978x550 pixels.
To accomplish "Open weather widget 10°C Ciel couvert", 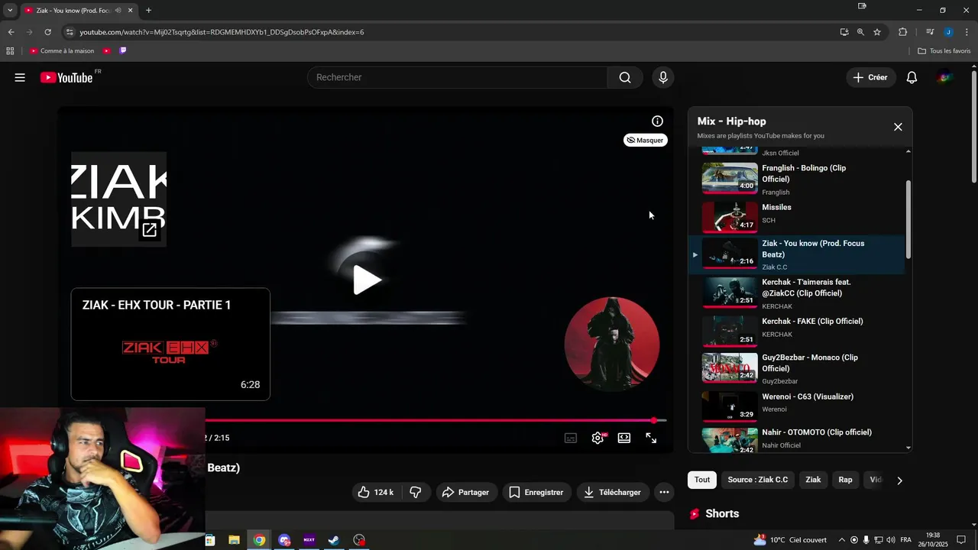I will [x=790, y=540].
